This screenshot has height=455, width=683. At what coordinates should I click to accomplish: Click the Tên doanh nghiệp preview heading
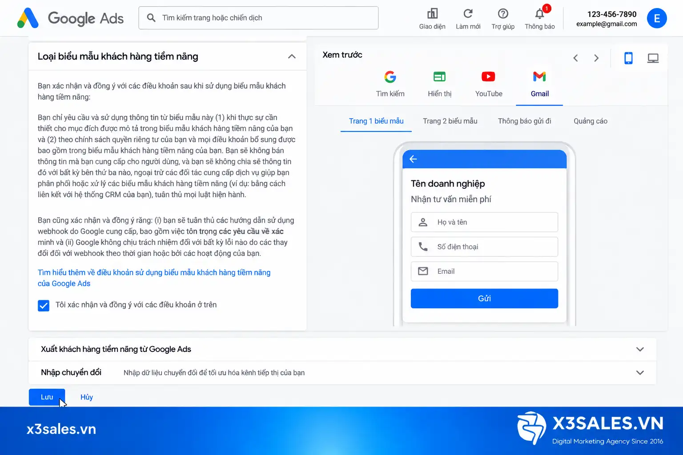point(448,184)
